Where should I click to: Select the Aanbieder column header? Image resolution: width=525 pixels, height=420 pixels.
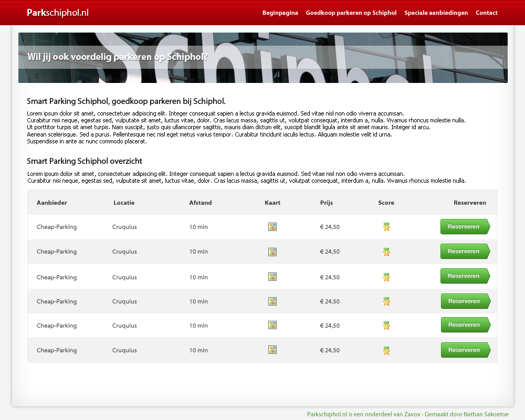[x=52, y=203]
